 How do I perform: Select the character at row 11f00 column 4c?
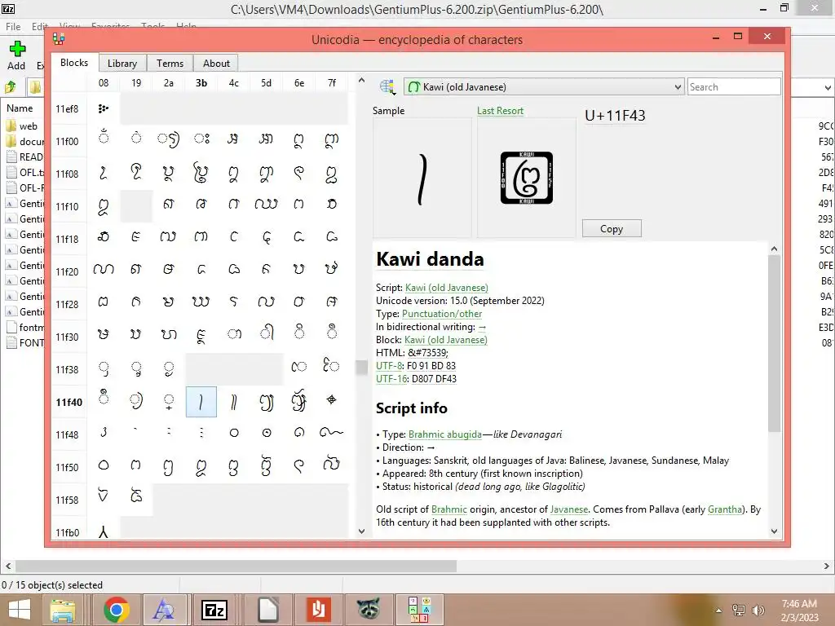point(234,141)
